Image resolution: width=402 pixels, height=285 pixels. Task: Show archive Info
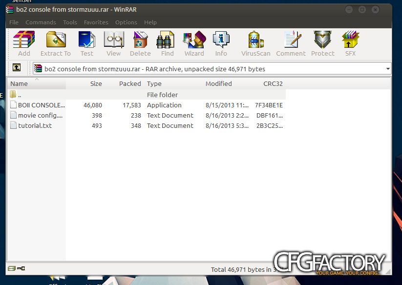(x=221, y=40)
